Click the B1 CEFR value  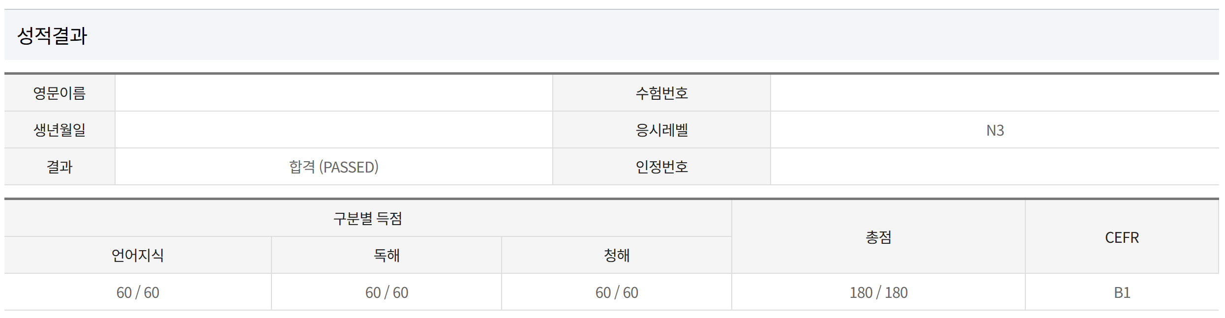click(1122, 292)
